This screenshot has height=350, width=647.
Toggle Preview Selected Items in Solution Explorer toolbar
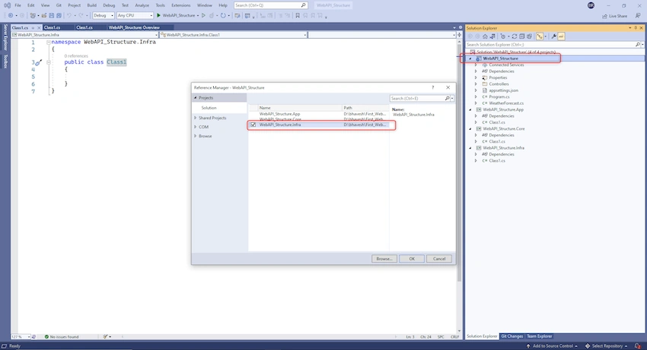561,36
